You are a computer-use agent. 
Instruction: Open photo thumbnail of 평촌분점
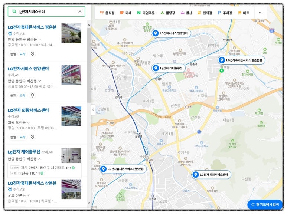coord(71,33)
